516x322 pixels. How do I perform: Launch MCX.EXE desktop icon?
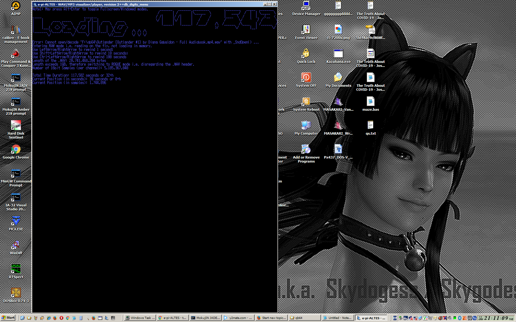16,224
